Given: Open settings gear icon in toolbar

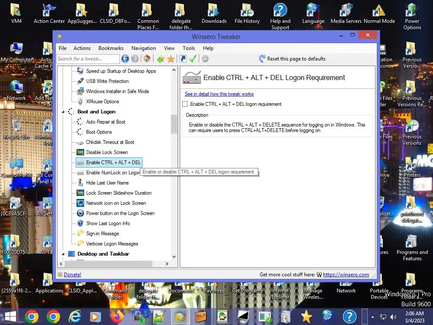Looking at the screenshot, I should [205, 58].
